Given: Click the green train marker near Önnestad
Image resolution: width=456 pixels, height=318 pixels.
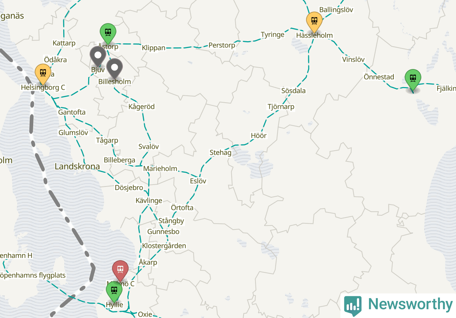Looking at the screenshot, I should point(413,79).
